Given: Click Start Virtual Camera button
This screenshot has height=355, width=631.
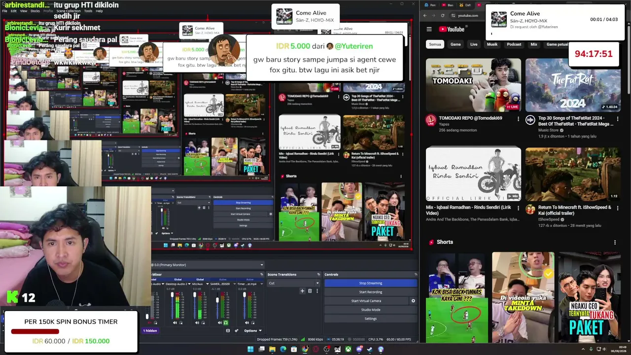Looking at the screenshot, I should click(x=366, y=301).
